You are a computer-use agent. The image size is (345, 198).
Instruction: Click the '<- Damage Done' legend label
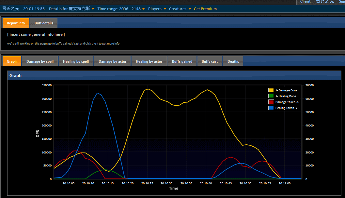pos(286,90)
